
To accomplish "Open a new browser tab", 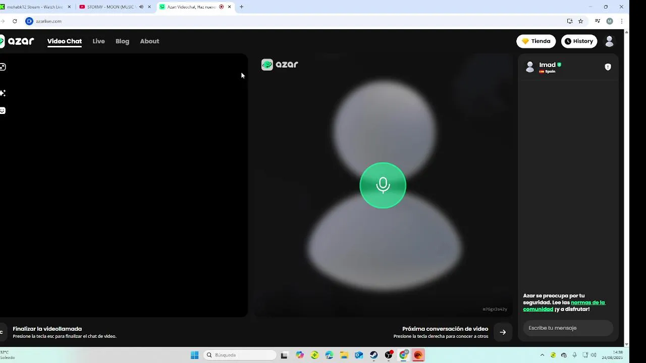I will (x=241, y=7).
